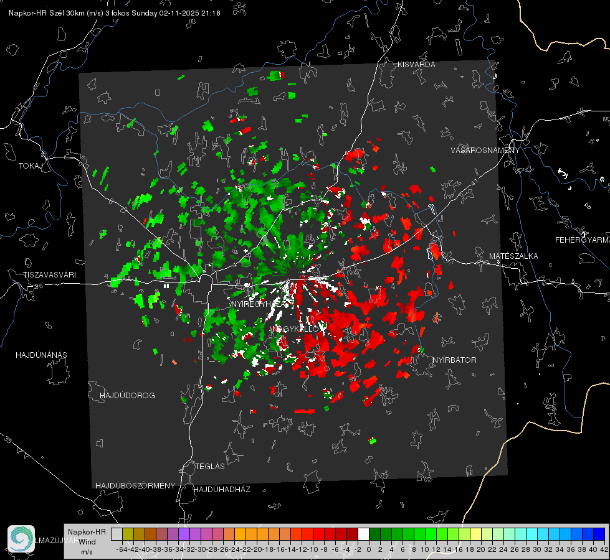Click the road number 41 marker
The height and width of the screenshot is (560, 610).
click(x=474, y=182)
